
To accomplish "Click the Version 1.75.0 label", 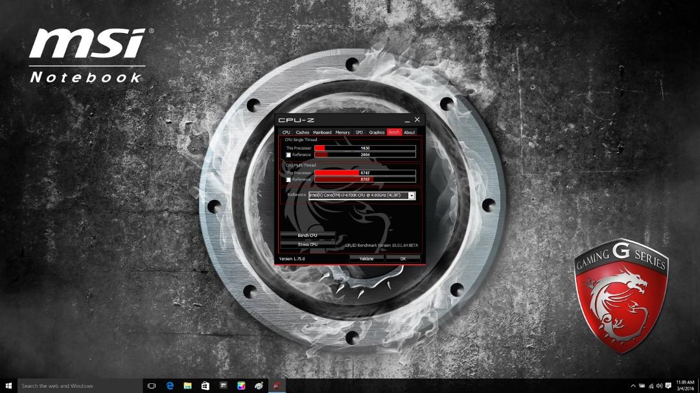I will click(292, 259).
